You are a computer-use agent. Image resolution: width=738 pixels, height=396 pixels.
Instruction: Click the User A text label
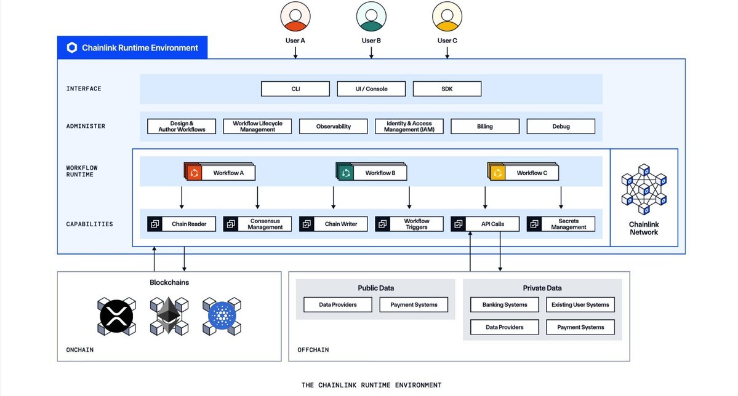[x=295, y=41]
